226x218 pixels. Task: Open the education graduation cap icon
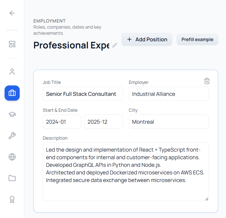tap(12, 114)
